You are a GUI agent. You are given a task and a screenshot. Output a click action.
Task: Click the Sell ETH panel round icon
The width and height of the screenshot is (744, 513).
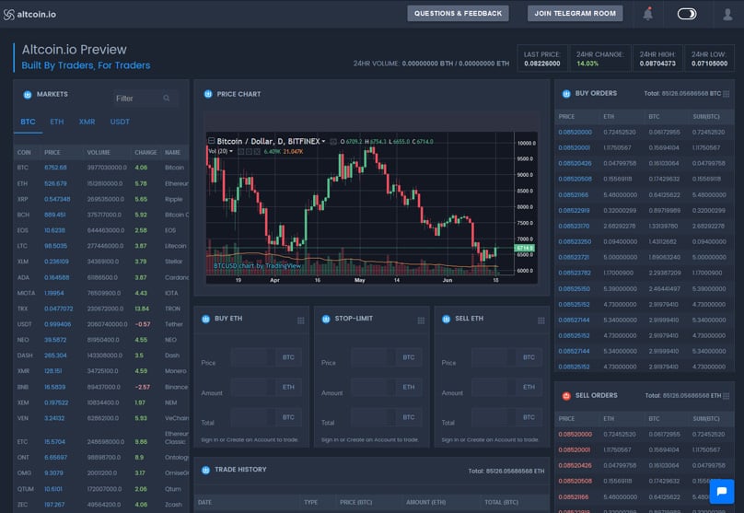tap(446, 319)
